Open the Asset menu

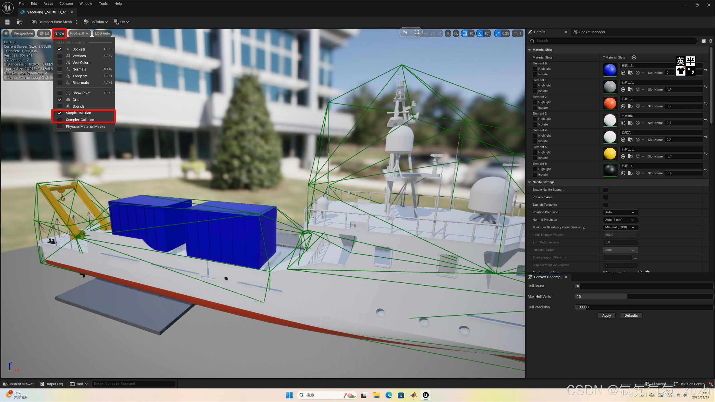pyautogui.click(x=48, y=3)
